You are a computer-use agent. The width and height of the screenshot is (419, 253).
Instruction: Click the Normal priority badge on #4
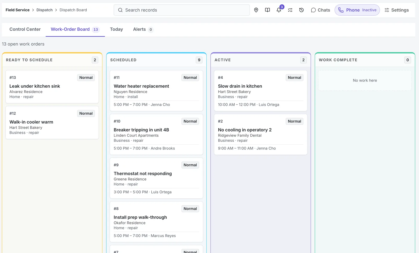(294, 78)
